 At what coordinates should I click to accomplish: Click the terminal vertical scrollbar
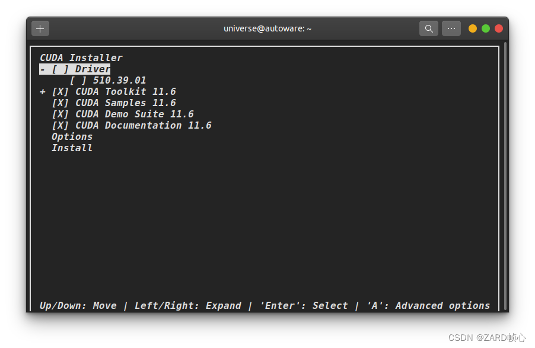(x=505, y=176)
